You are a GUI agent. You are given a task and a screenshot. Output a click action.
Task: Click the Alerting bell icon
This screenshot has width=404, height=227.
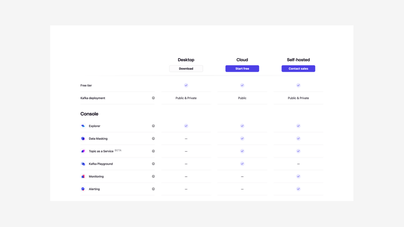point(83,189)
